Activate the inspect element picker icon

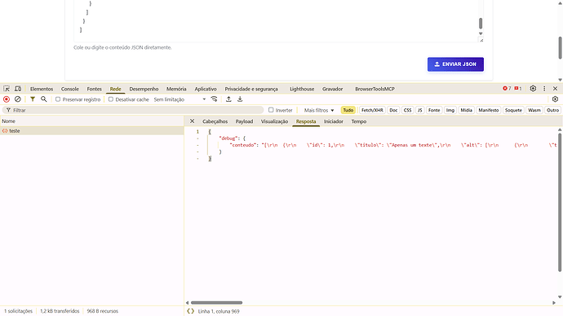(x=7, y=89)
